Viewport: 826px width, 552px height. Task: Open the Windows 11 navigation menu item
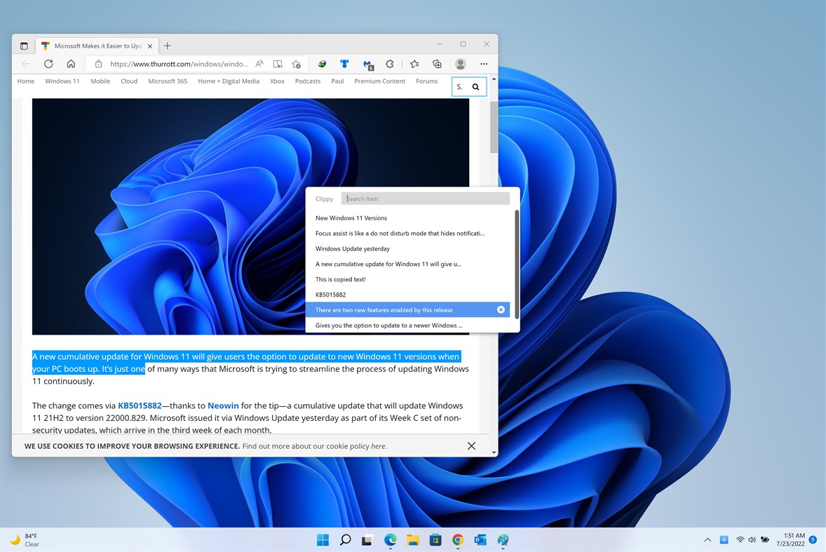coord(62,81)
